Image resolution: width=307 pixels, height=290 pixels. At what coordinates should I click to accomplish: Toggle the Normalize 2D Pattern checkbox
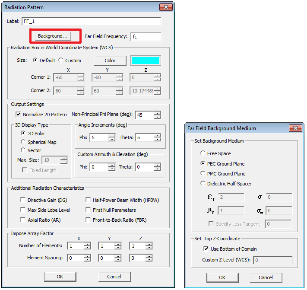(18, 114)
